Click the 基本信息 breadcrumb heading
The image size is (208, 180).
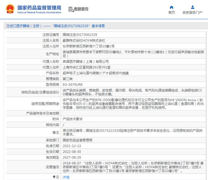click(98, 26)
